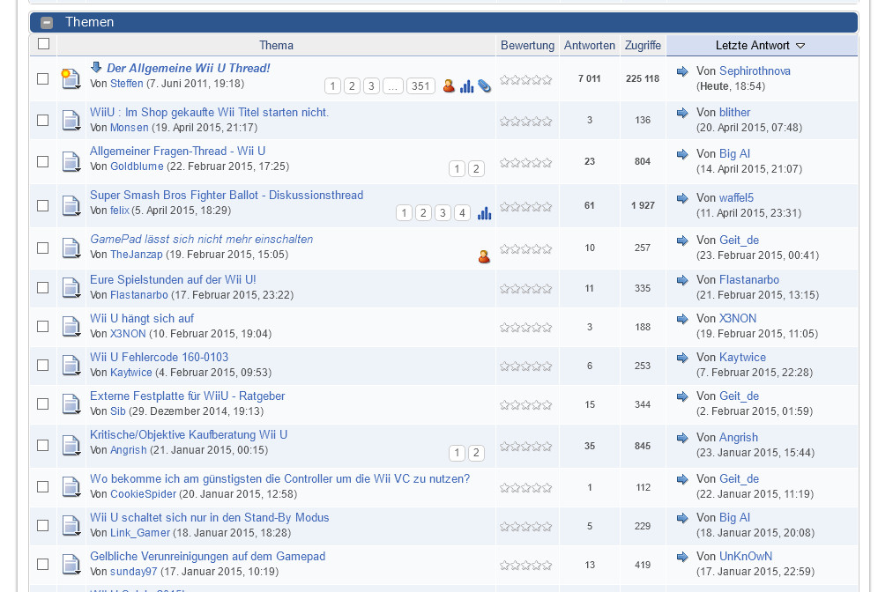Open profile of author Link_Gamer
878x592 pixels.
coord(140,533)
